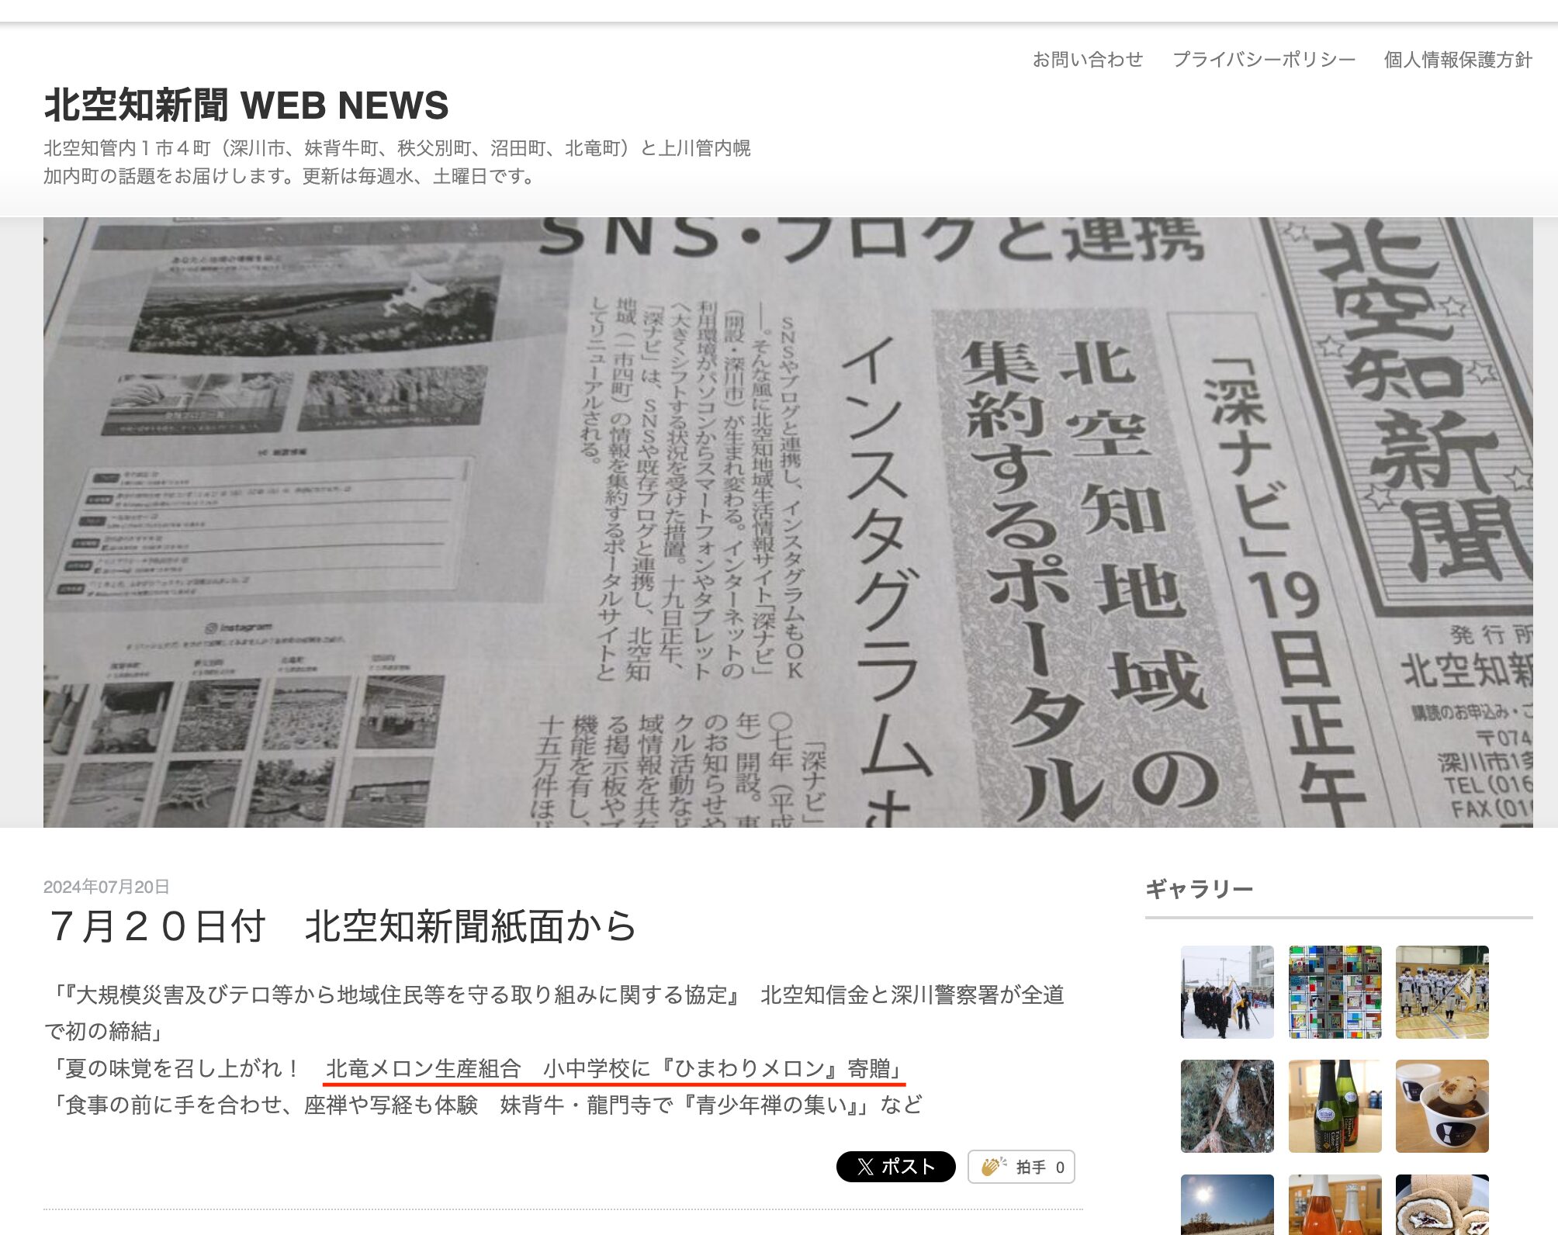Go to 北空知新聞 WEB NEWS home title
The image size is (1558, 1235).
click(x=246, y=106)
